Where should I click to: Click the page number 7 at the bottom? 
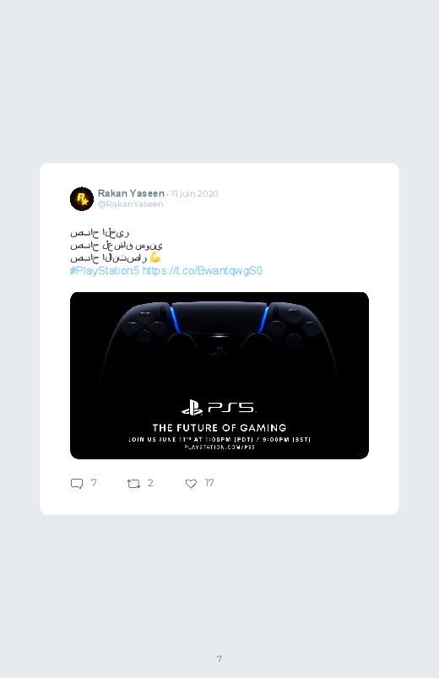(x=219, y=659)
